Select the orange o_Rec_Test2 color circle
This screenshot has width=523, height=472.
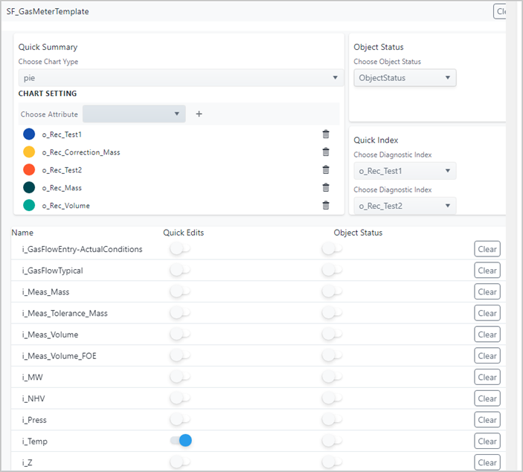[29, 169]
